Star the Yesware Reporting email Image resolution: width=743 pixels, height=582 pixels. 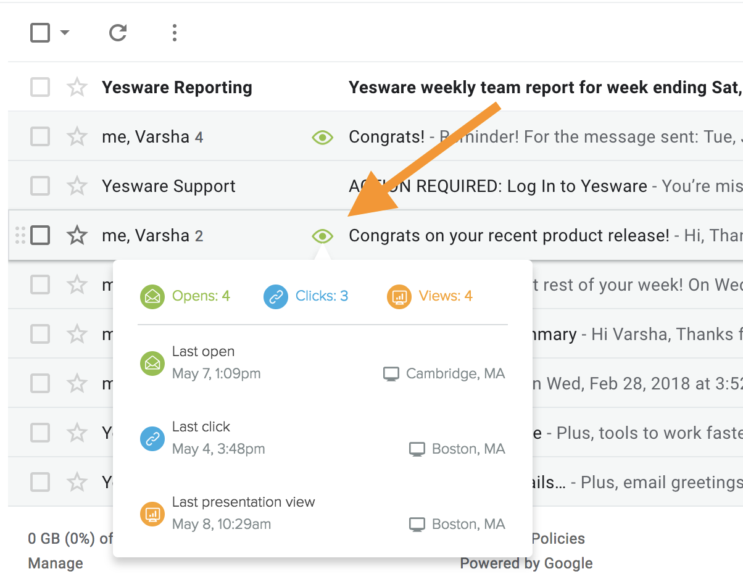[77, 88]
